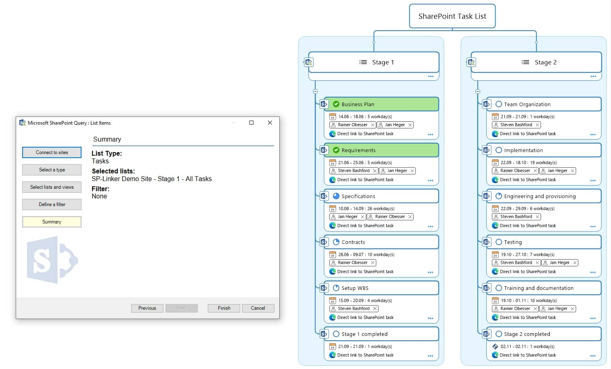
Task: Toggle progress marker on Contracts task
Action: pyautogui.click(x=336, y=242)
